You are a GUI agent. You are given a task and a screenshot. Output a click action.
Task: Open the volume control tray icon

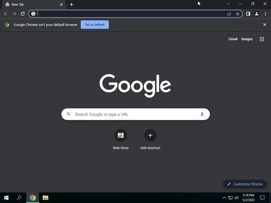(237, 198)
